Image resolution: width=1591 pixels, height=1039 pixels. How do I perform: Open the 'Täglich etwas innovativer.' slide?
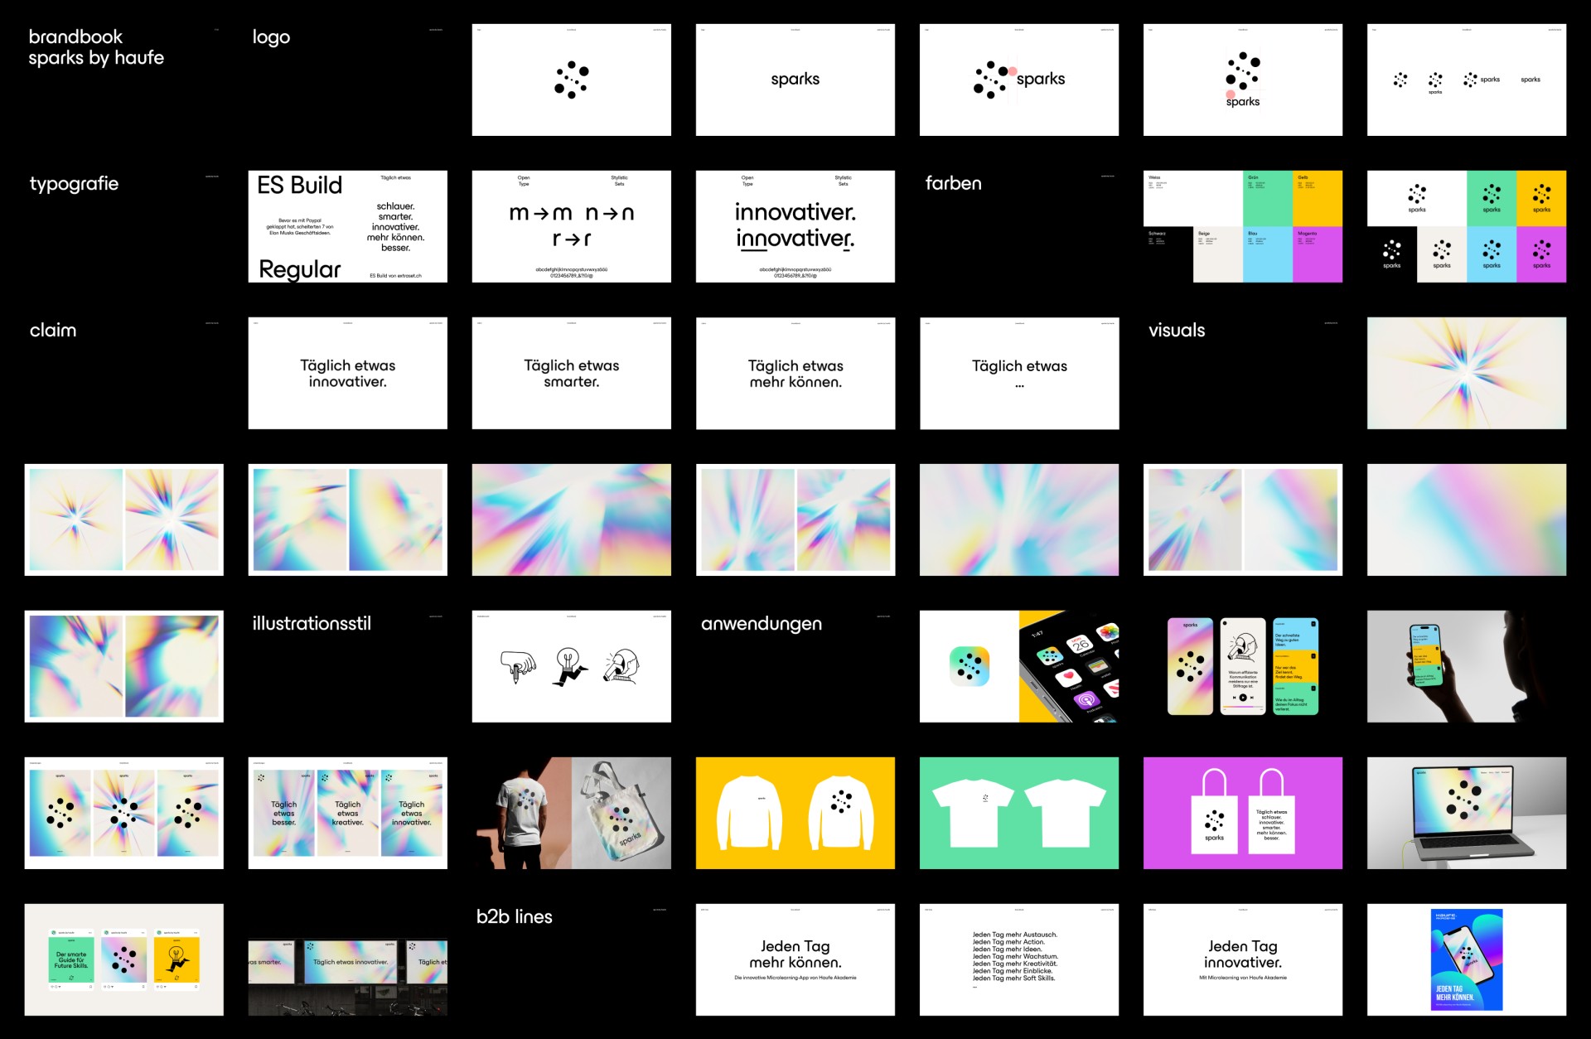pyautogui.click(x=348, y=373)
